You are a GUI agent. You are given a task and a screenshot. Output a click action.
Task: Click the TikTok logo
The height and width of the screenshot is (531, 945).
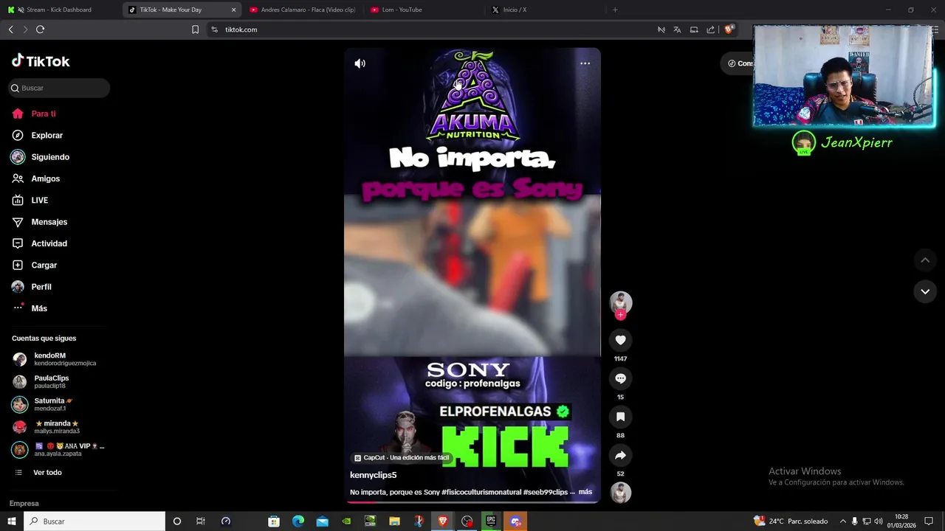coord(41,61)
